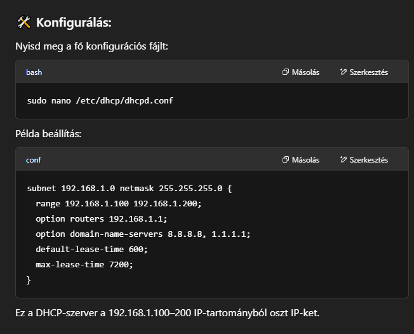Click the pencil edit icon in the conf block

coord(344,160)
